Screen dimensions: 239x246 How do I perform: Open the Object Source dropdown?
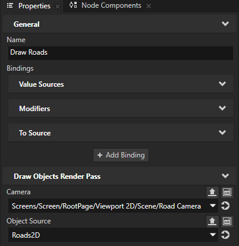pos(213,235)
